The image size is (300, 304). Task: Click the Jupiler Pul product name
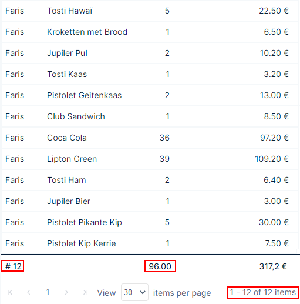pos(67,53)
